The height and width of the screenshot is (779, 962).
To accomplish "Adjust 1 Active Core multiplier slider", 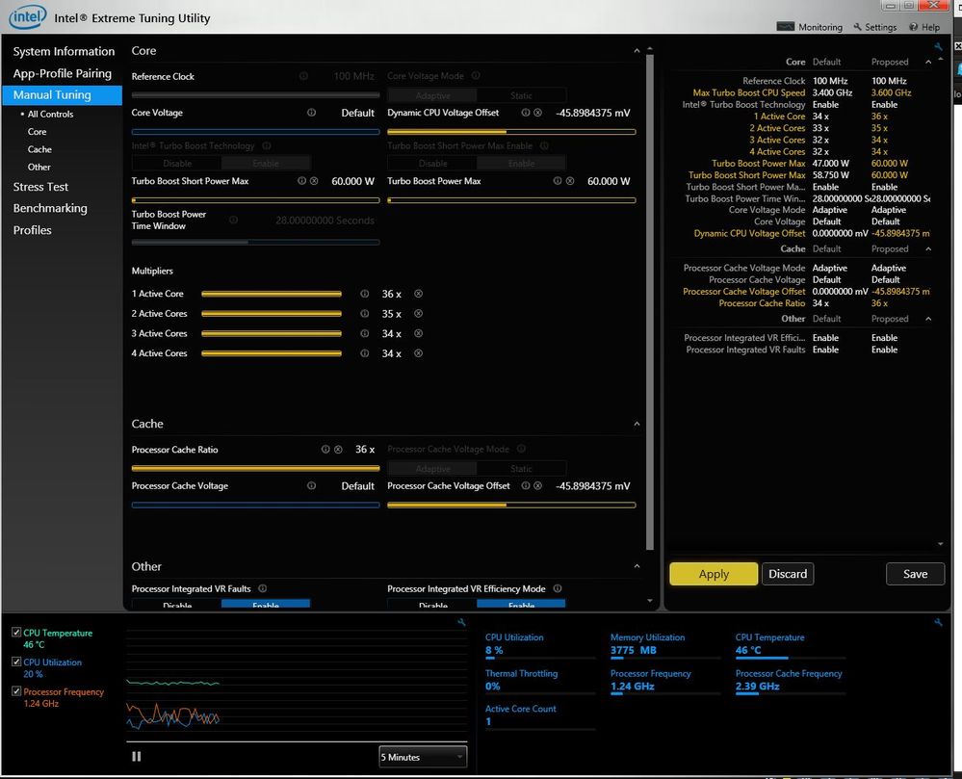I will 272,295.
